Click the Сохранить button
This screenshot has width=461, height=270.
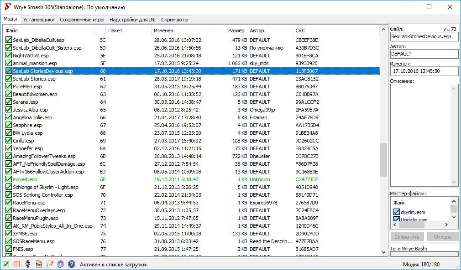pos(407,237)
